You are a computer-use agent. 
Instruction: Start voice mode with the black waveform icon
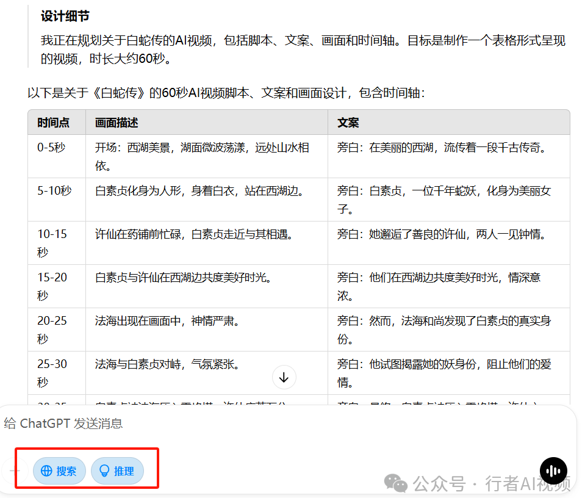(x=553, y=471)
